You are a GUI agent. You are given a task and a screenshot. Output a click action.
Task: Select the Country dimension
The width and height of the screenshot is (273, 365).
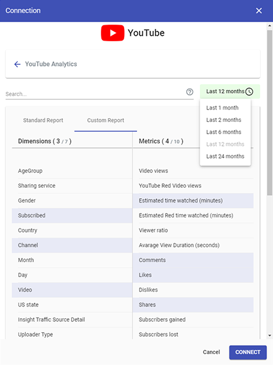[72, 230]
